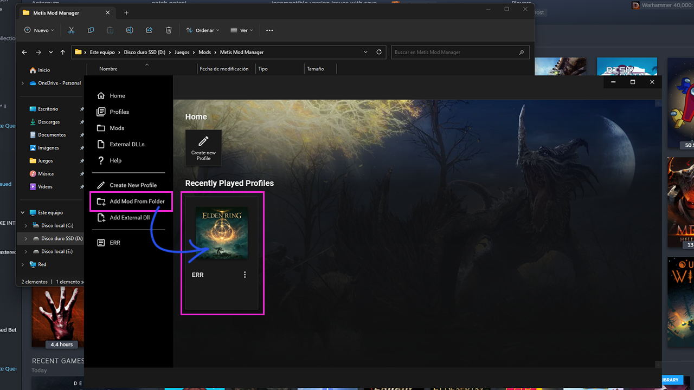This screenshot has height=390, width=694.
Task: Open the Nuevo dropdown in File Explorer
Action: point(39,30)
